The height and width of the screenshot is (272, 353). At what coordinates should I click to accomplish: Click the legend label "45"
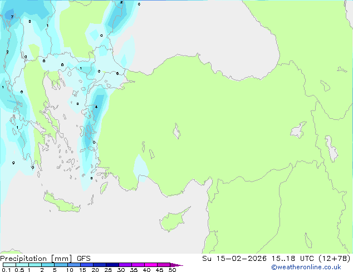159,270
